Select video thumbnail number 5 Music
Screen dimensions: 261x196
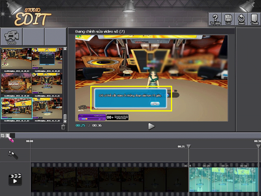pos(16,83)
